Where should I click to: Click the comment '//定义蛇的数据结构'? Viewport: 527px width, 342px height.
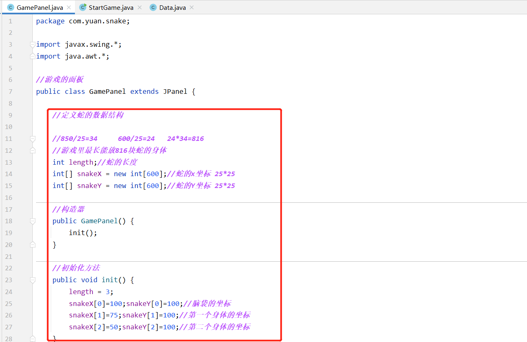88,115
